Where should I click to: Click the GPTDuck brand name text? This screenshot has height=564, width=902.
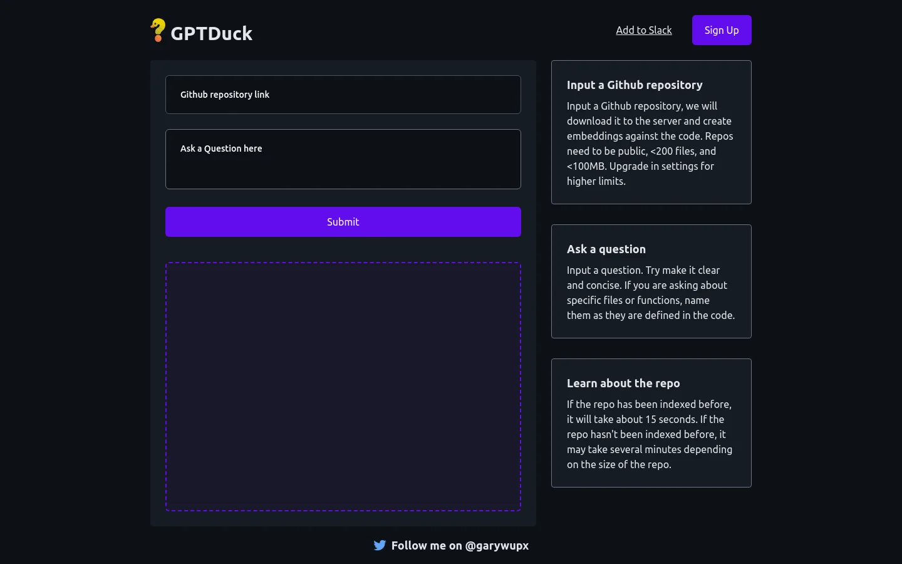tap(212, 33)
